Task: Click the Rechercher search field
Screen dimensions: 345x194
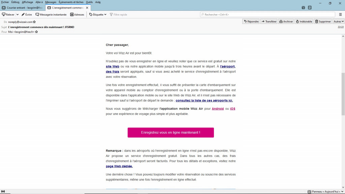Action: point(268,14)
